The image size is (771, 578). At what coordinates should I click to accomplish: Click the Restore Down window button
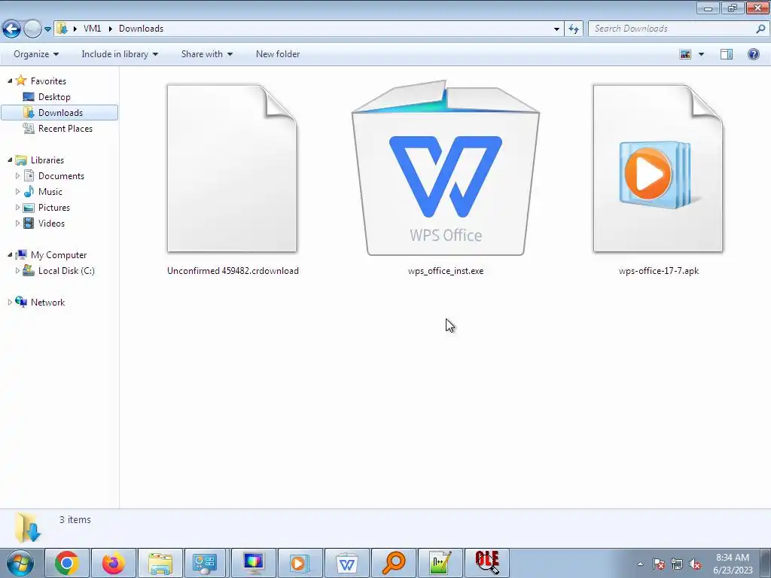733,8
